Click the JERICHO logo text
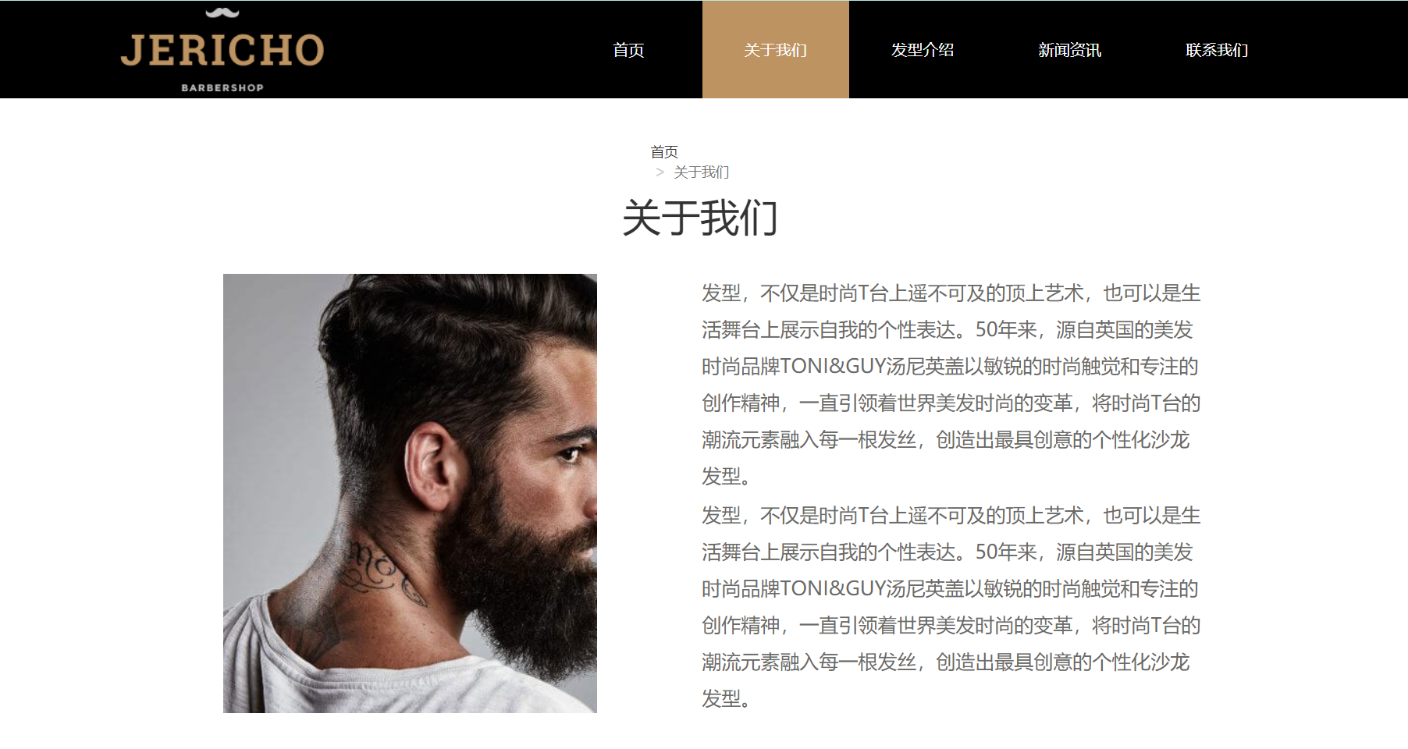 click(222, 51)
